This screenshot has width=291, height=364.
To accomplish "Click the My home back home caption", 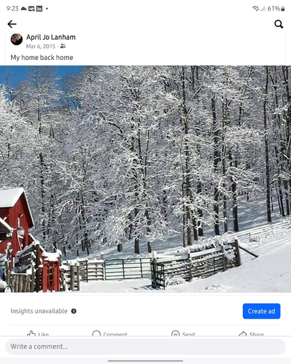I will (x=42, y=57).
